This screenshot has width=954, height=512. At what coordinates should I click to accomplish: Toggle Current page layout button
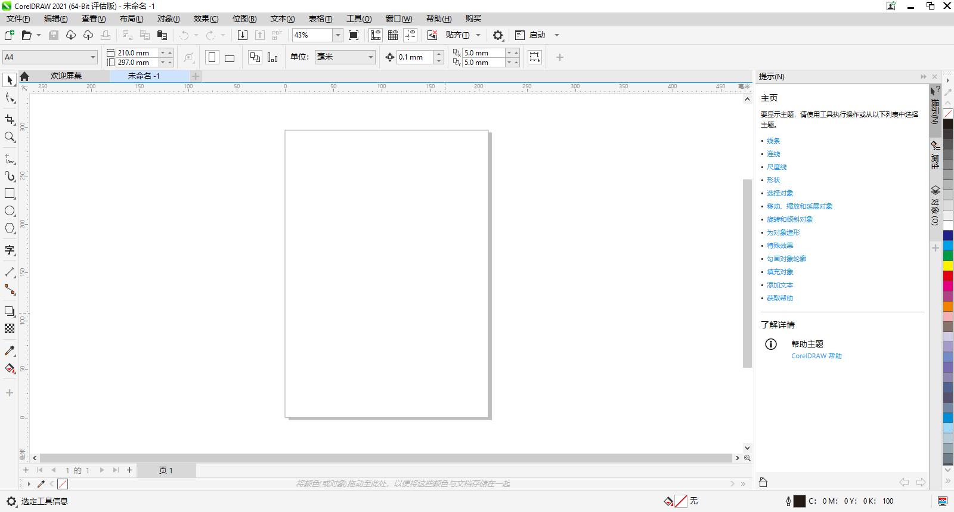click(272, 57)
